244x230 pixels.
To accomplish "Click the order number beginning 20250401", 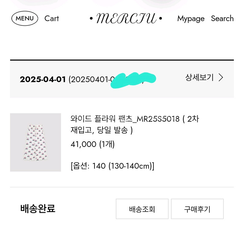I will click(89, 80).
